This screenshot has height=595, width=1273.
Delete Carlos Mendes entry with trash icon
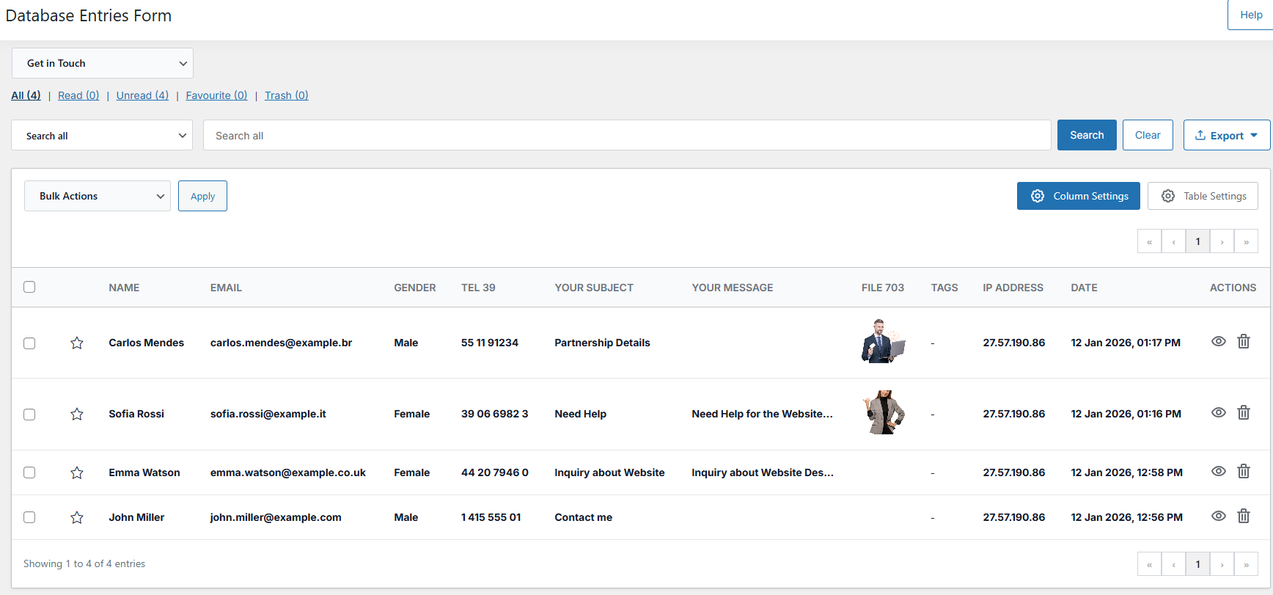tap(1244, 341)
